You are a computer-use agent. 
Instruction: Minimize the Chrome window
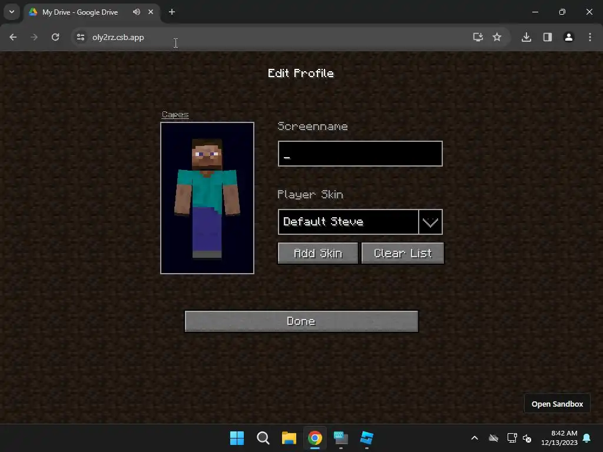tap(535, 12)
